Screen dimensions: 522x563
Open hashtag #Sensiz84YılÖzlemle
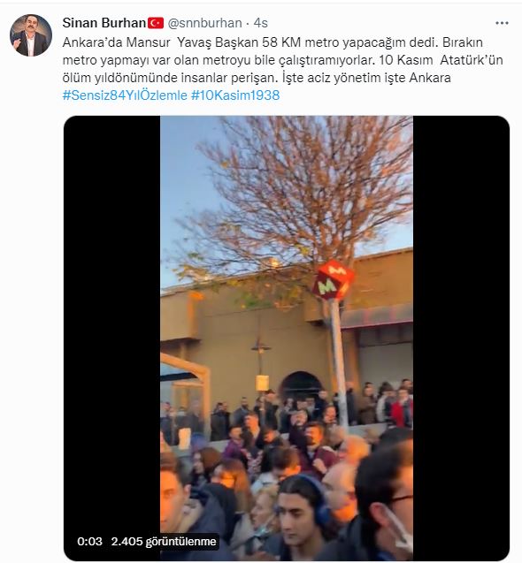point(125,95)
